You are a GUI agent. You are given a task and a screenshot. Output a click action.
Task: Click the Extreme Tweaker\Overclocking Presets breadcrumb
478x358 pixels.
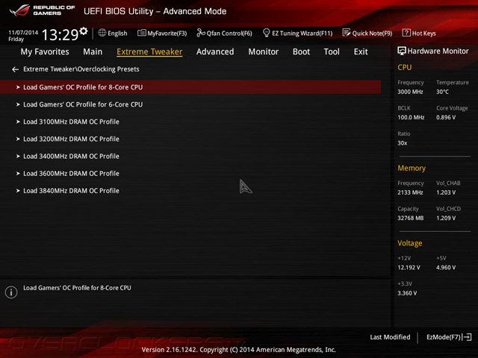(x=81, y=69)
